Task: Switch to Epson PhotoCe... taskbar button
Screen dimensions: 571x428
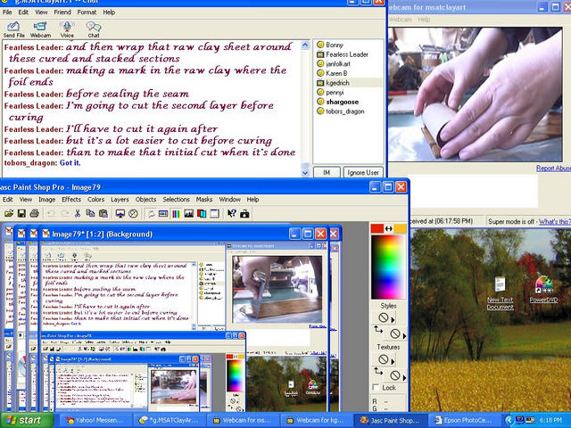Action: point(464,420)
